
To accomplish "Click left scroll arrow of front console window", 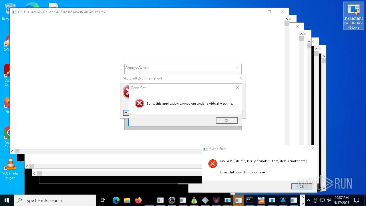I will pyautogui.click(x=12, y=151).
